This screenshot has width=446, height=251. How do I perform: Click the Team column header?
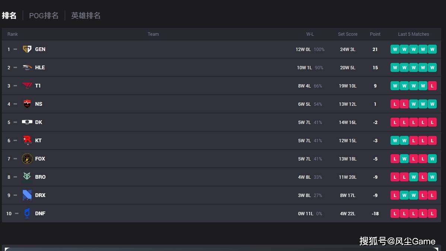(x=153, y=34)
